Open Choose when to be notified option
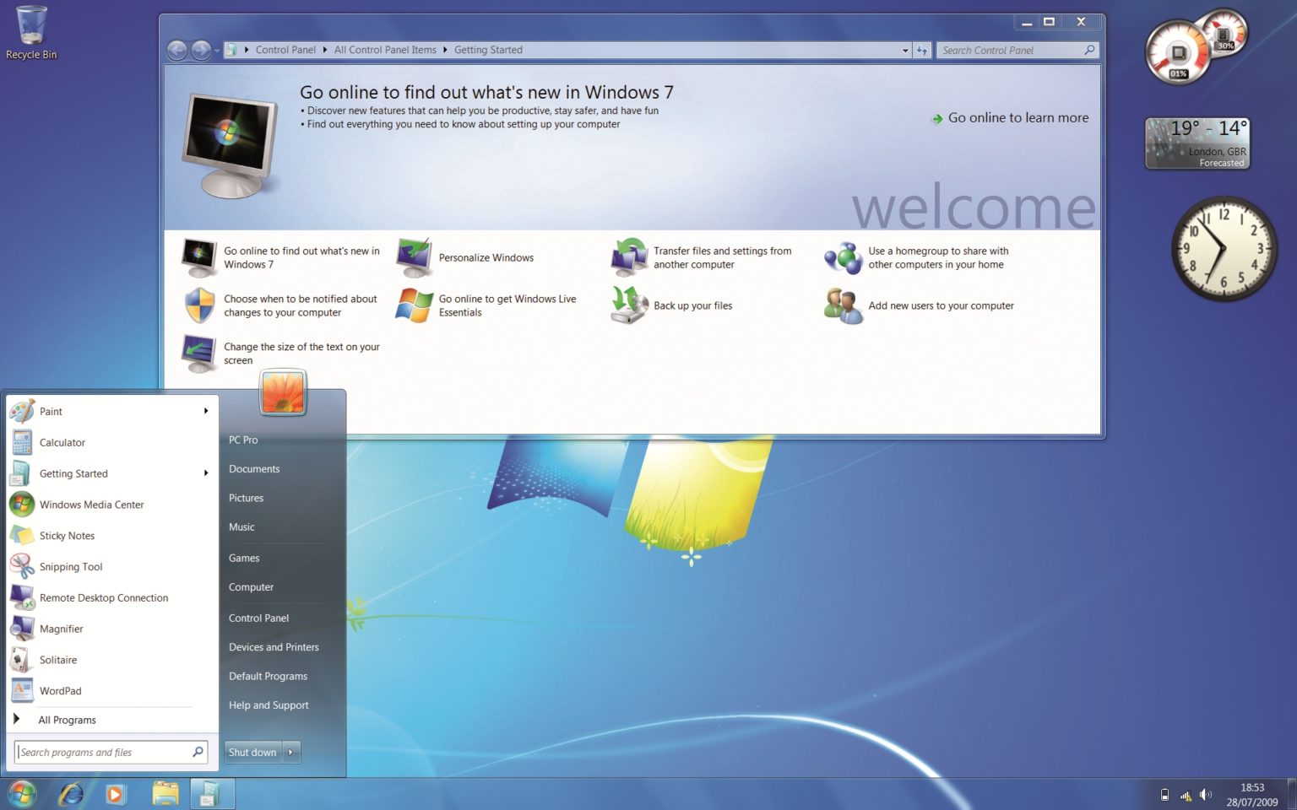This screenshot has width=1297, height=810. click(301, 305)
